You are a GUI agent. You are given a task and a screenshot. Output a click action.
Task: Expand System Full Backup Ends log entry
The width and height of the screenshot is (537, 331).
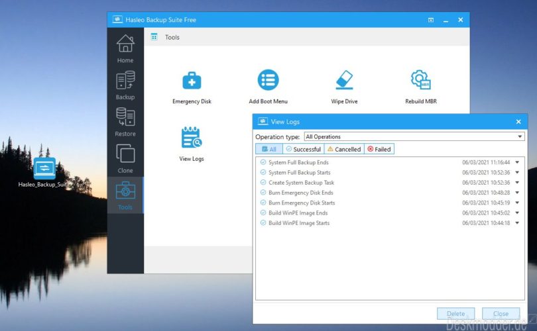pyautogui.click(x=517, y=162)
